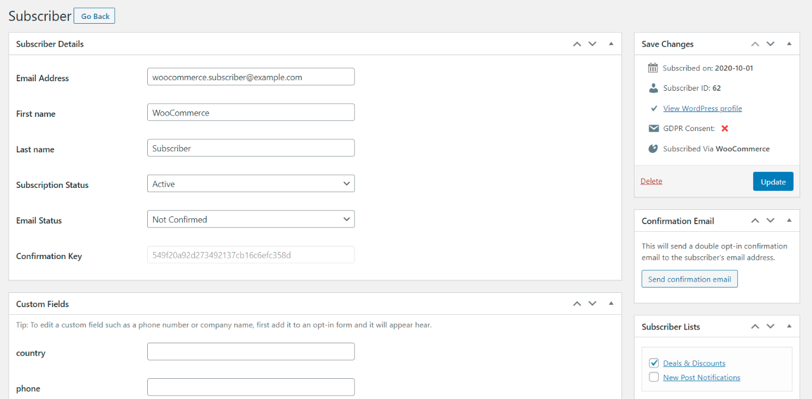The height and width of the screenshot is (399, 812).
Task: Move Custom Fields panel down arrow
Action: point(592,304)
